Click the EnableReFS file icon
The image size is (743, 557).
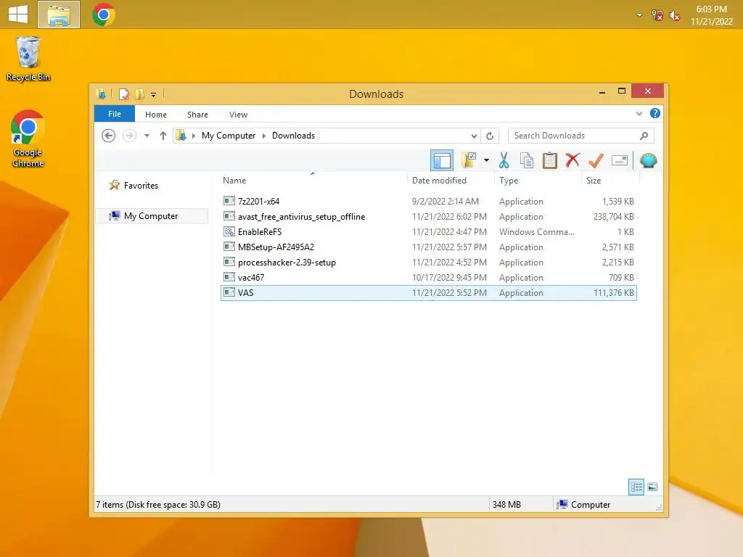pyautogui.click(x=229, y=231)
